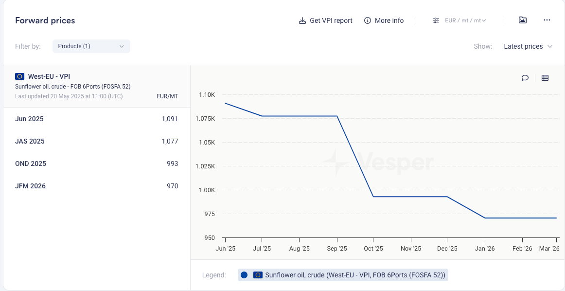Open the three-dot options menu
This screenshot has width=565, height=291.
547,20
